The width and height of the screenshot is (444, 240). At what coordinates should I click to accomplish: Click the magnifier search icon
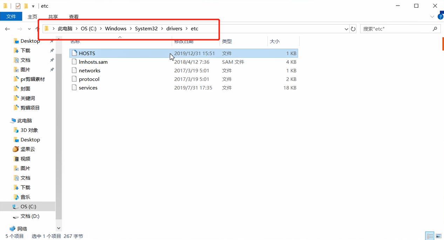tap(435, 29)
